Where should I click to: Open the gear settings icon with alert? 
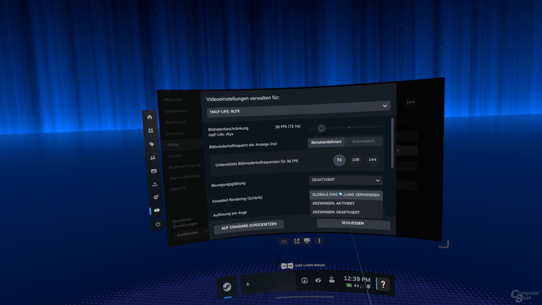(156, 197)
